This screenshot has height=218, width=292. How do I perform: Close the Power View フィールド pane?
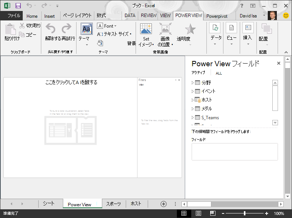[x=279, y=63]
